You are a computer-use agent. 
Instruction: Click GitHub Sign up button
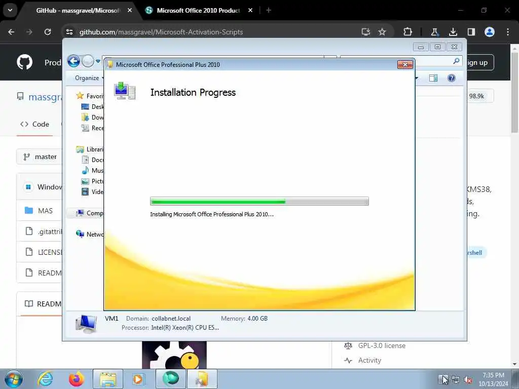480,62
